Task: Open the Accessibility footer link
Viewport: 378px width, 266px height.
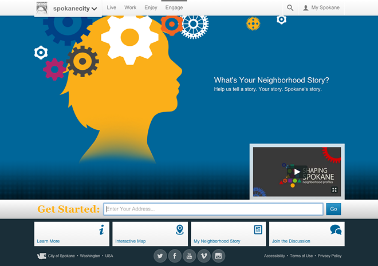Action: click(274, 256)
